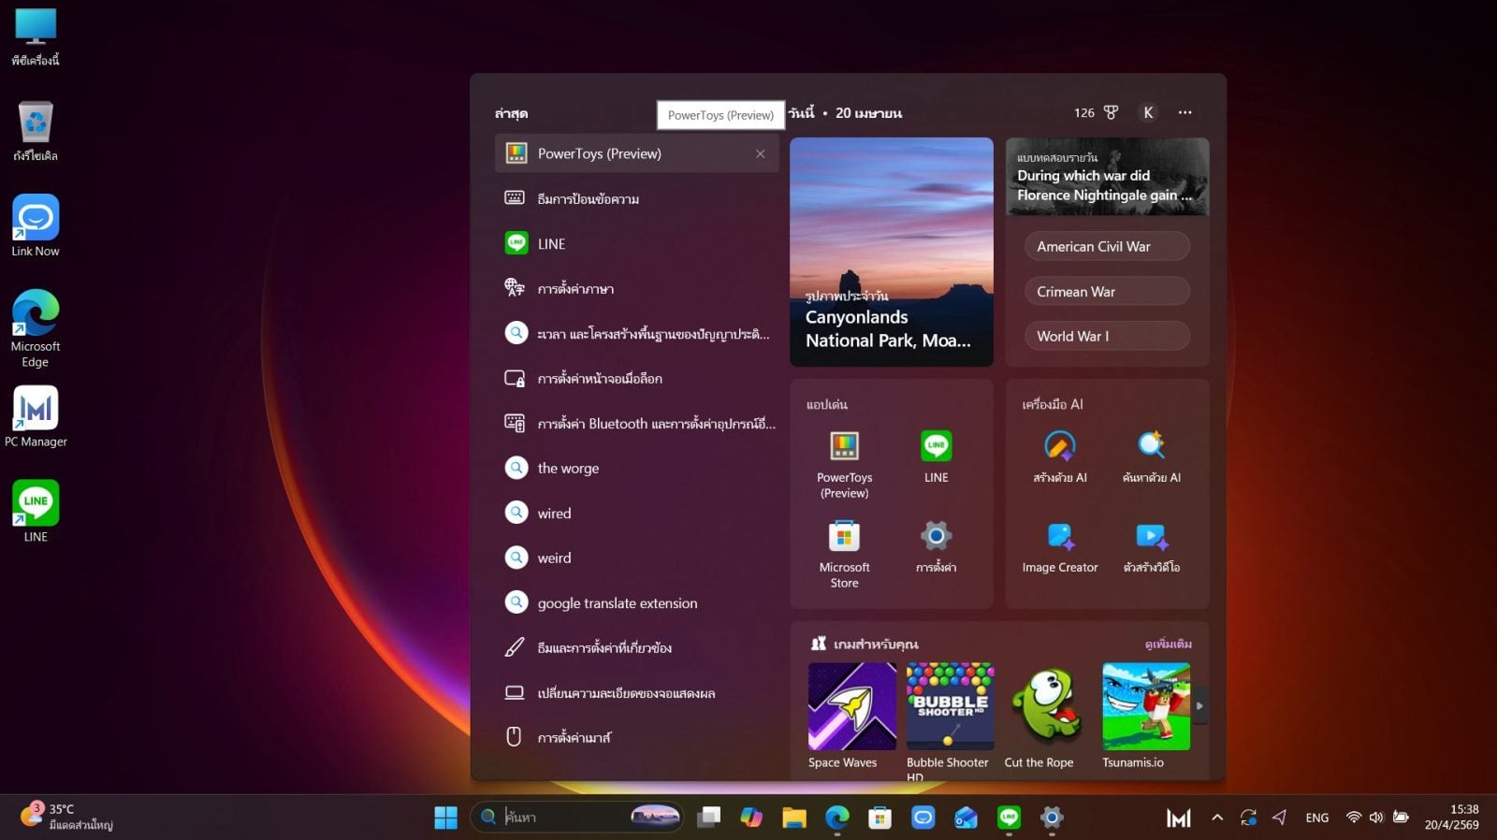1497x840 pixels.
Task: Select recent search 'google translate extension'
Action: point(617,603)
